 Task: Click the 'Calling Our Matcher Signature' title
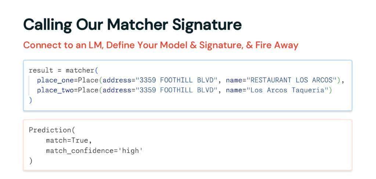pos(132,25)
